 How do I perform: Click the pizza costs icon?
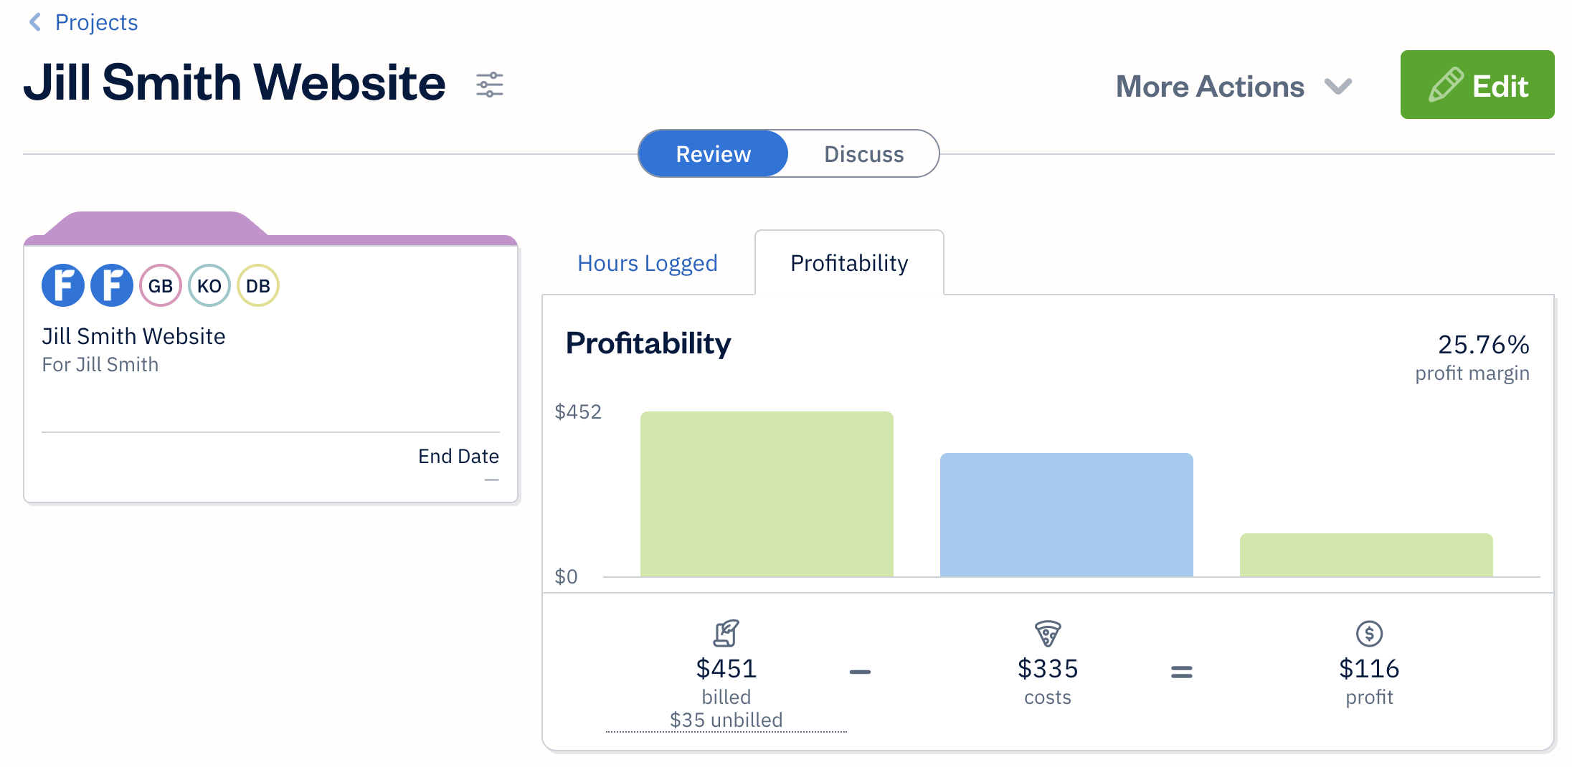point(1048,634)
